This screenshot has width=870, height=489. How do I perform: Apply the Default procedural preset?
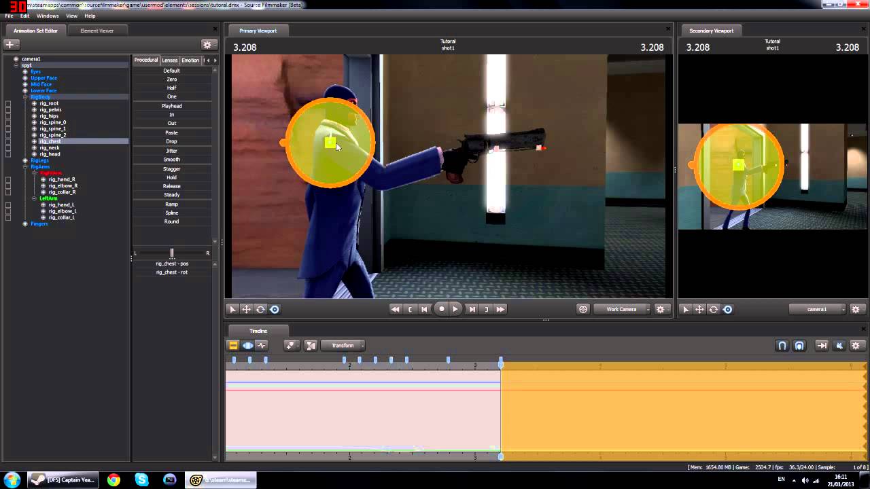click(172, 71)
